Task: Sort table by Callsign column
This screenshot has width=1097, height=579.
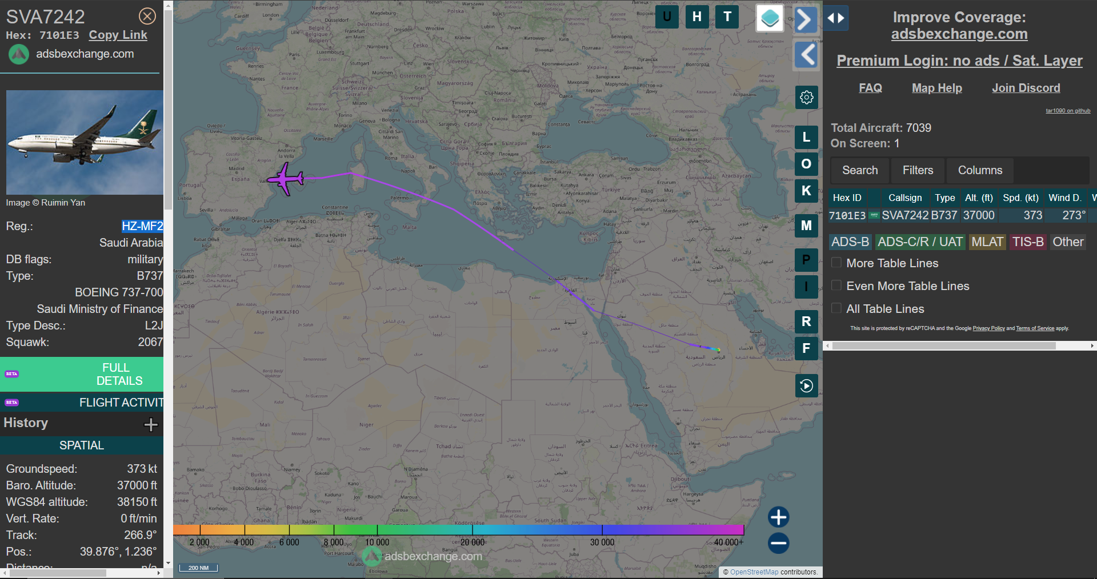Action: click(x=905, y=198)
